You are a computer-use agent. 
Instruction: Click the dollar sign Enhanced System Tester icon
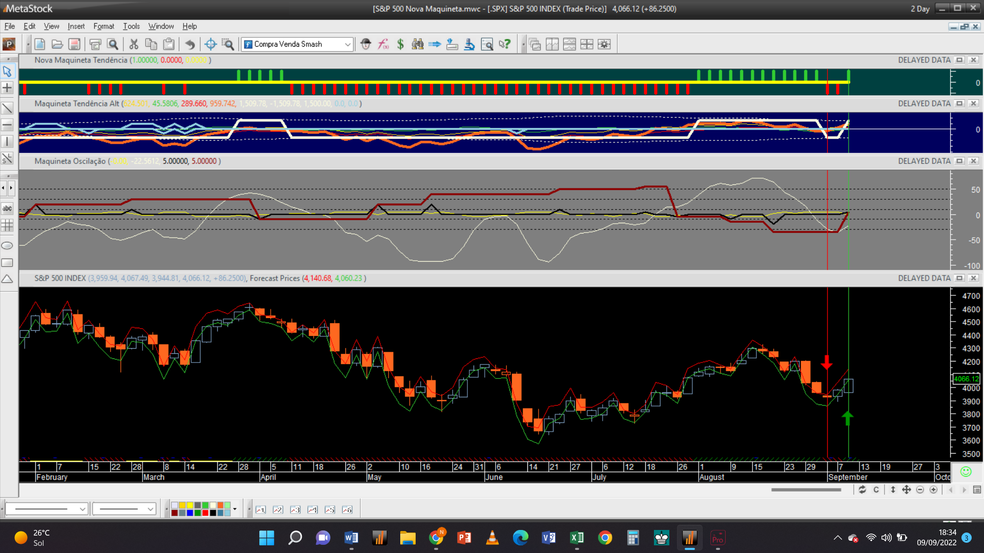(400, 45)
